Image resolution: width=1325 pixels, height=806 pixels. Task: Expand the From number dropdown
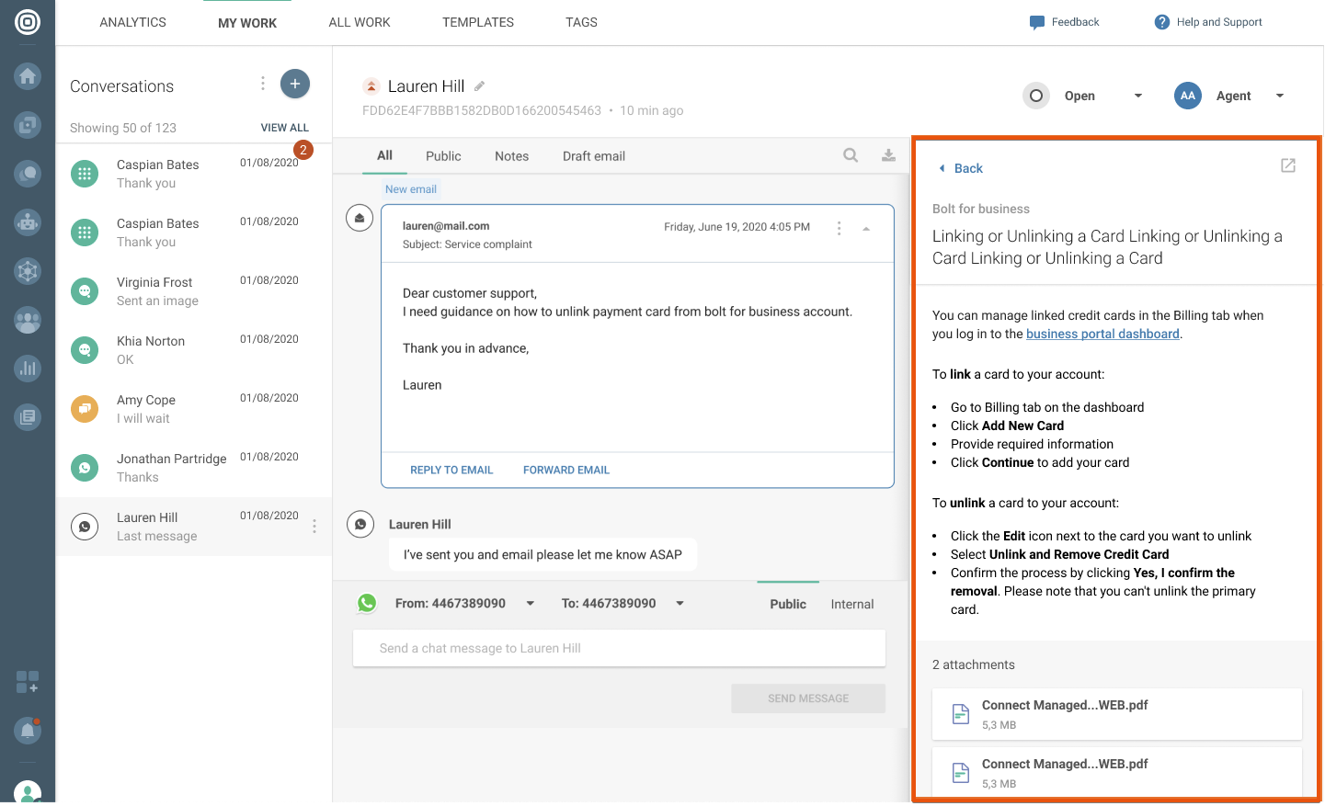coord(530,604)
